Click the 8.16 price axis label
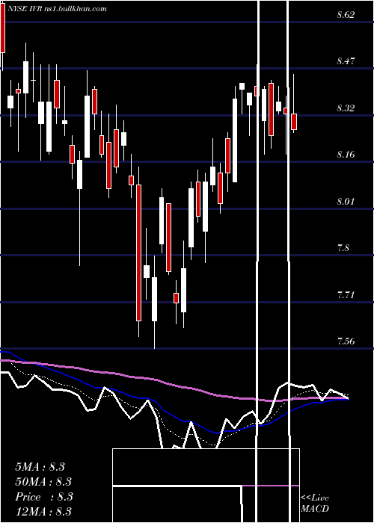This screenshot has height=523, width=374. (x=346, y=155)
